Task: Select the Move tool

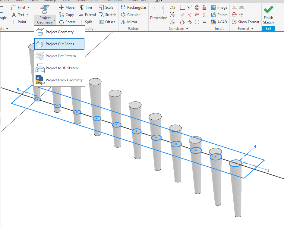Action: [x=67, y=7]
